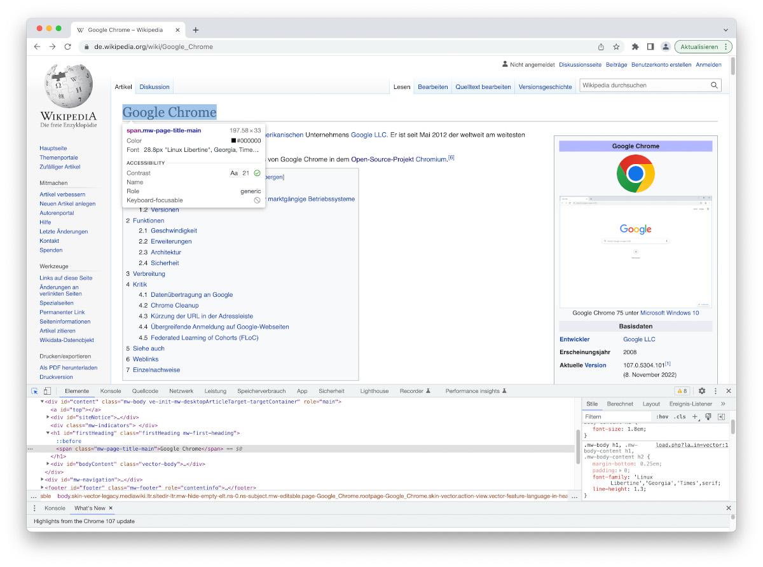Click the share page icon in address bar
Screen dimensions: 763x567
[601, 46]
